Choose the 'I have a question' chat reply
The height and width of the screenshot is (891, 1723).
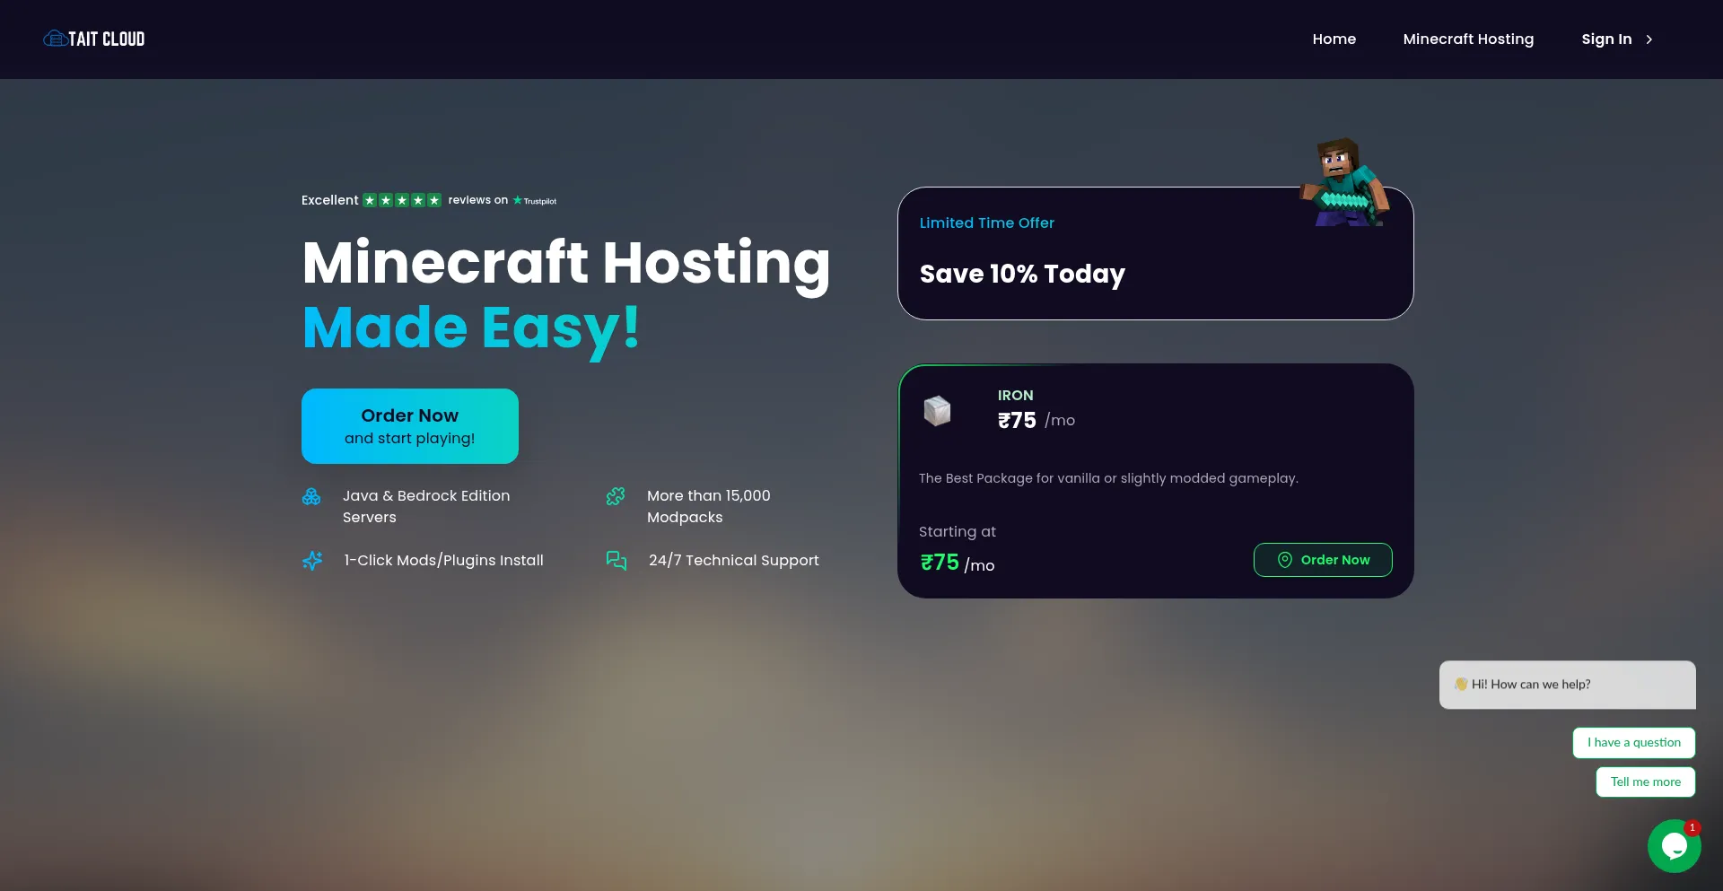tap(1633, 742)
